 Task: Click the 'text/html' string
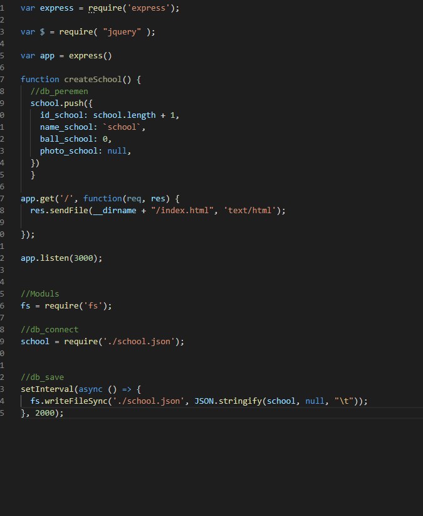pyautogui.click(x=249, y=210)
